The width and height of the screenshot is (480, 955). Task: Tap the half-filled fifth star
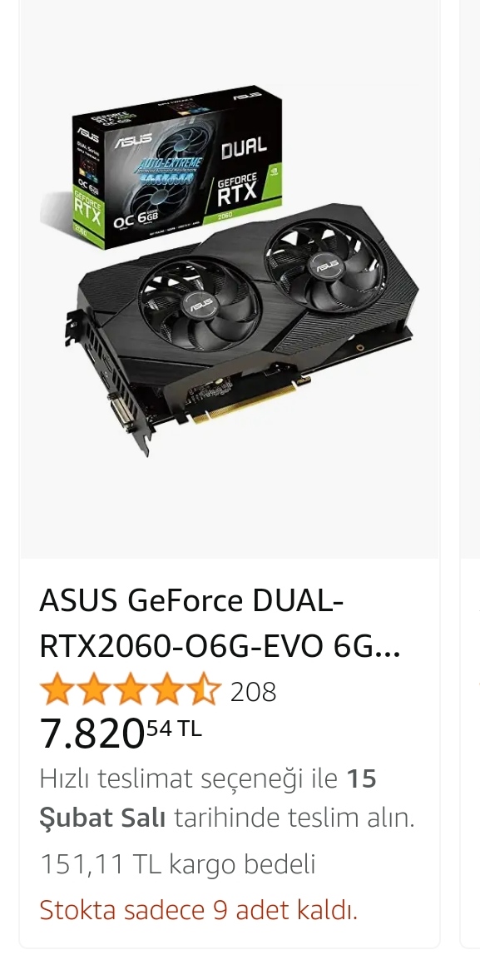[x=203, y=690]
